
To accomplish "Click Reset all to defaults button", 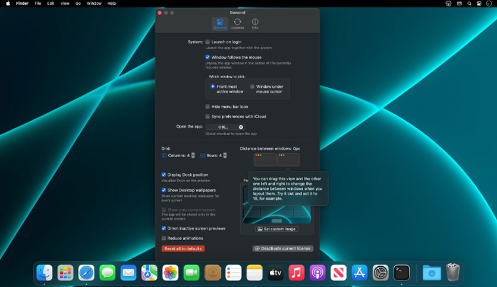I will pos(183,249).
